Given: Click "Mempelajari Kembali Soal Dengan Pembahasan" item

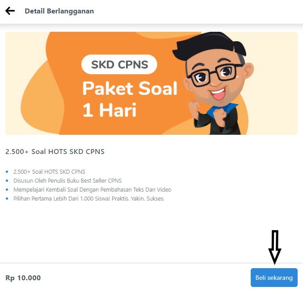Looking at the screenshot, I should coord(93,189).
